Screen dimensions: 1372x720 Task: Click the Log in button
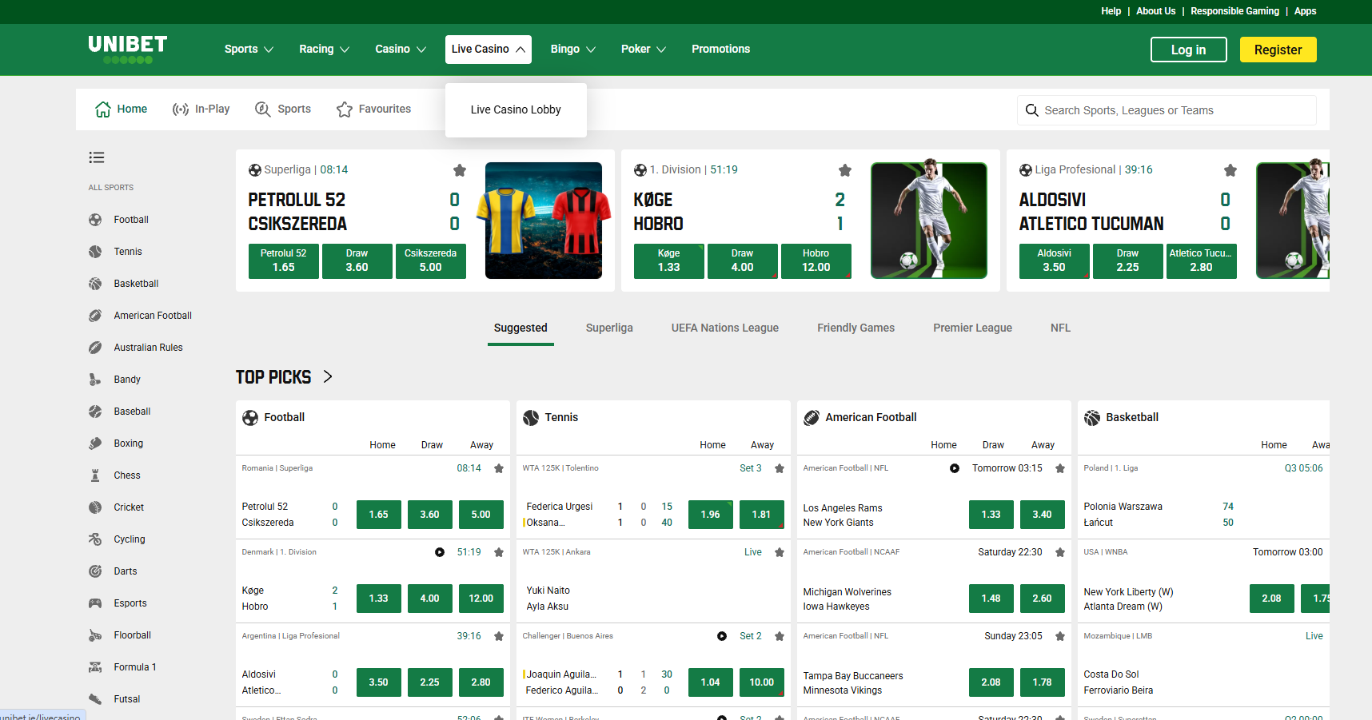tap(1189, 50)
